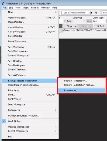The image size is (107, 141).
Task: Choose Send Workspace...
Action: click(30, 104)
